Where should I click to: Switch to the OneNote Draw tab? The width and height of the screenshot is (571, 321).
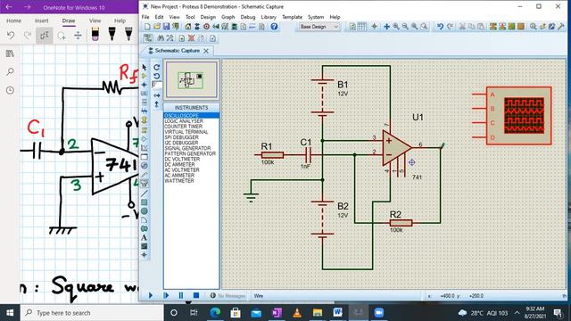[x=69, y=21]
